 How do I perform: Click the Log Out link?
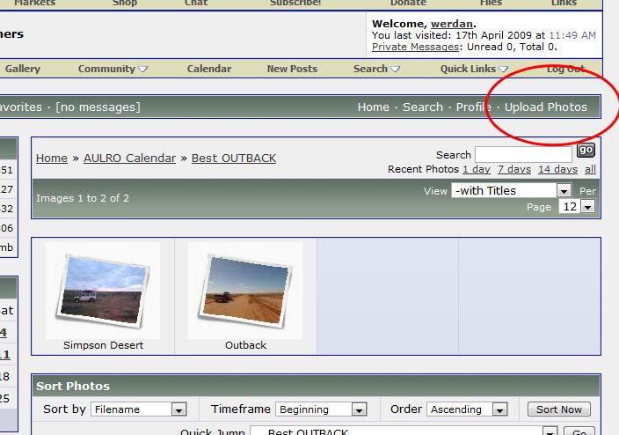pyautogui.click(x=565, y=69)
